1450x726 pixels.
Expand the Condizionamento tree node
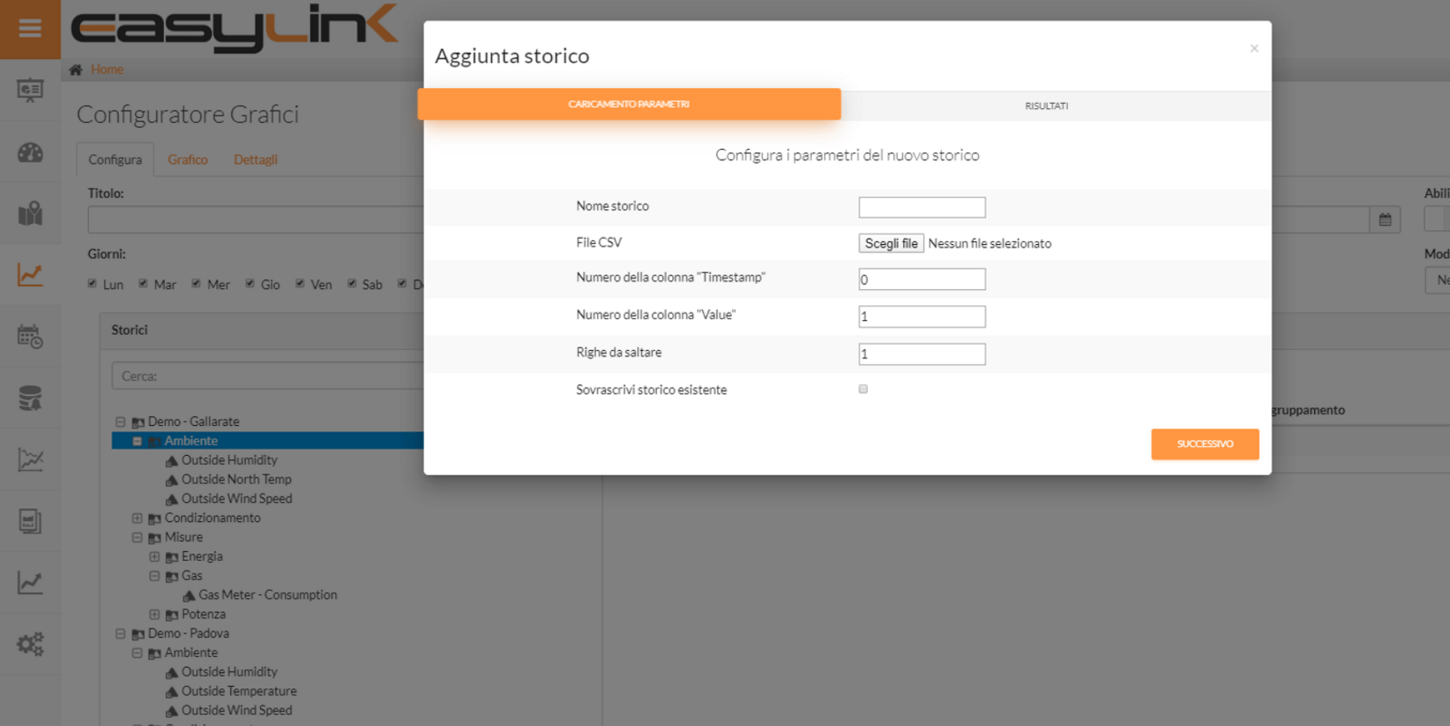[x=137, y=518]
